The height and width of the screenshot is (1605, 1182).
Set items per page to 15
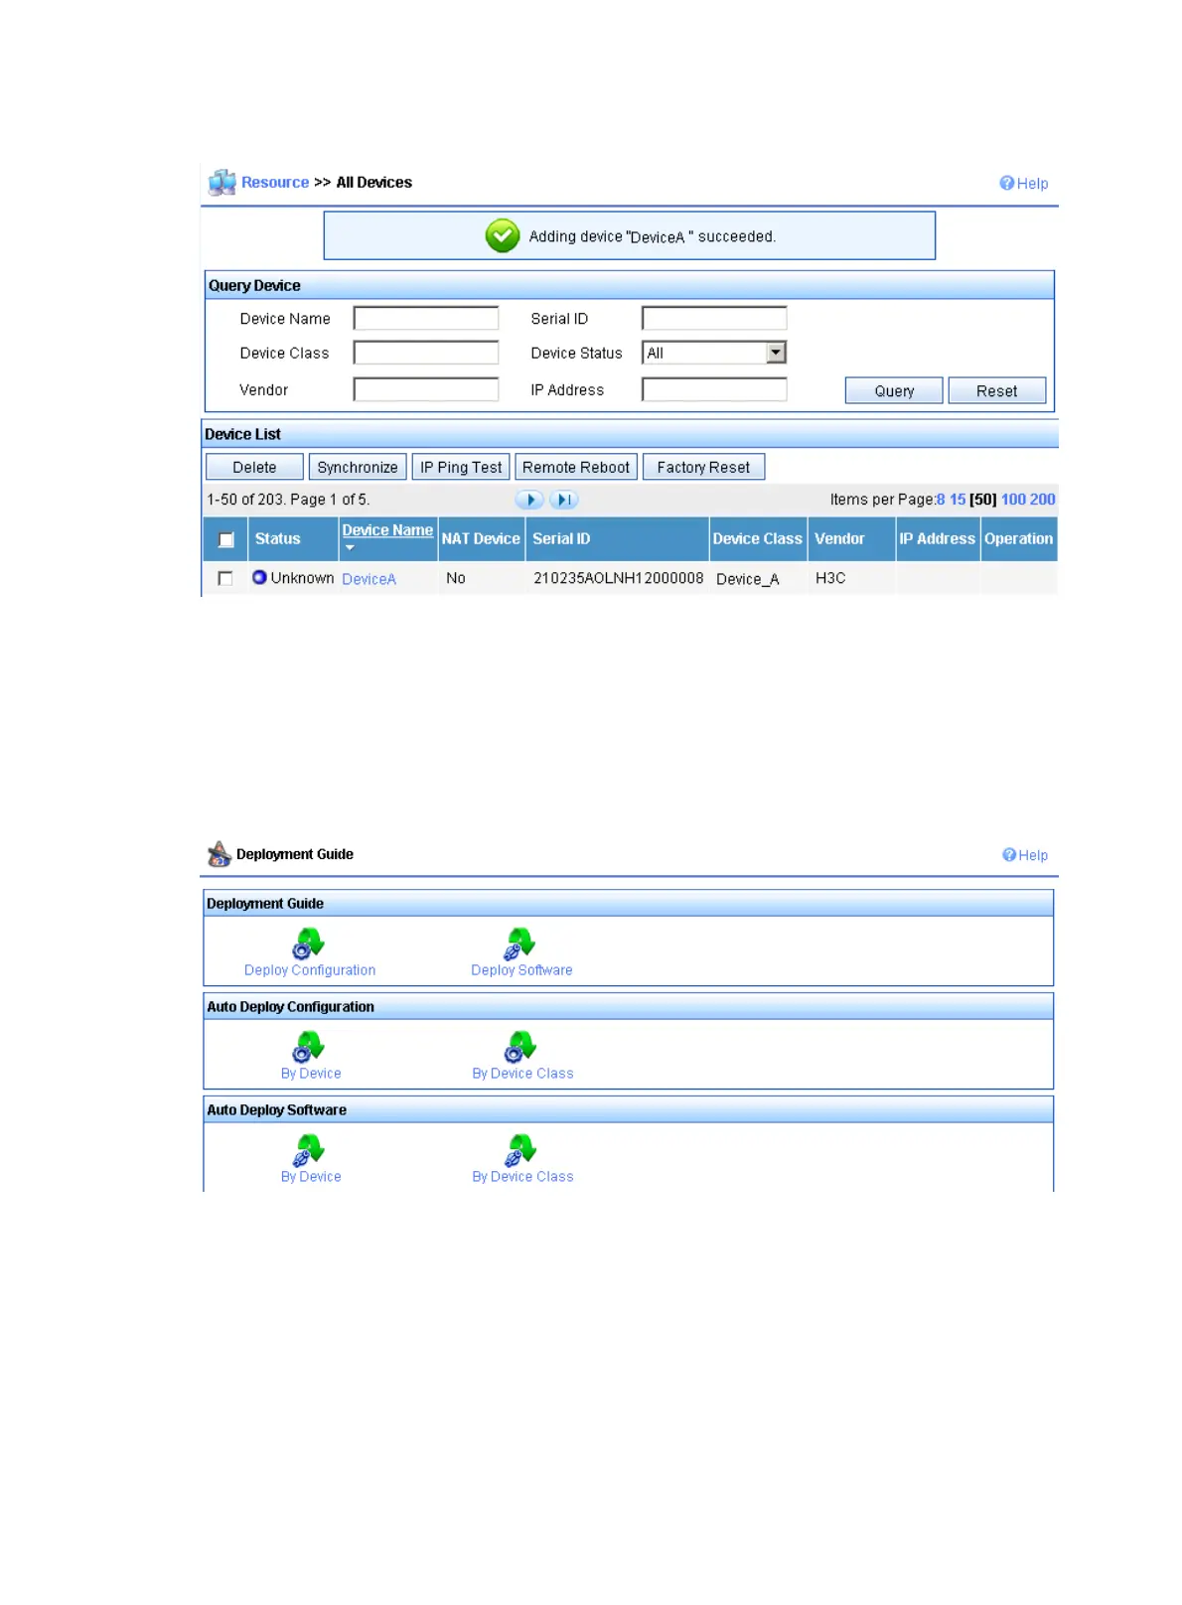point(958,500)
